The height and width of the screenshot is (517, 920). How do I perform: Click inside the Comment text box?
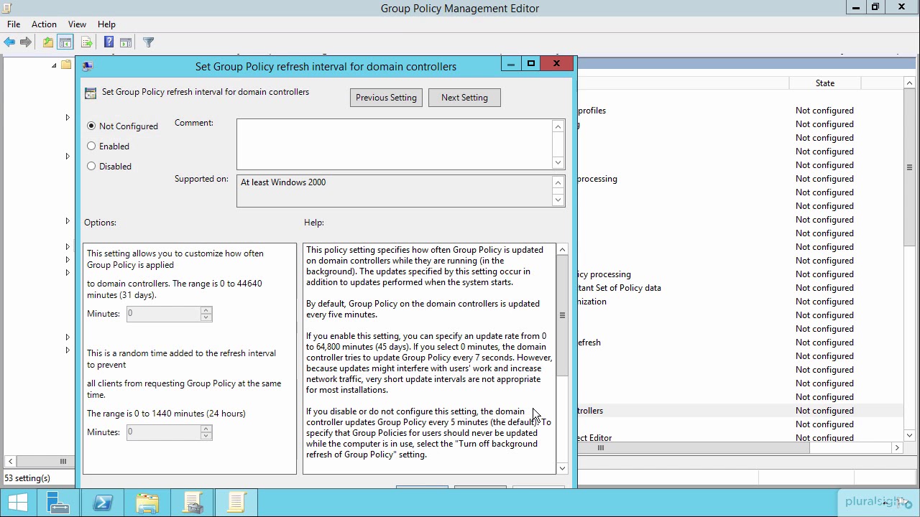coord(394,144)
